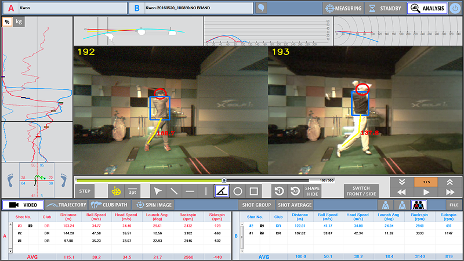Screen dimensions: 464x261
Task: Toggle weight unit to kg
Action: click(19, 21)
